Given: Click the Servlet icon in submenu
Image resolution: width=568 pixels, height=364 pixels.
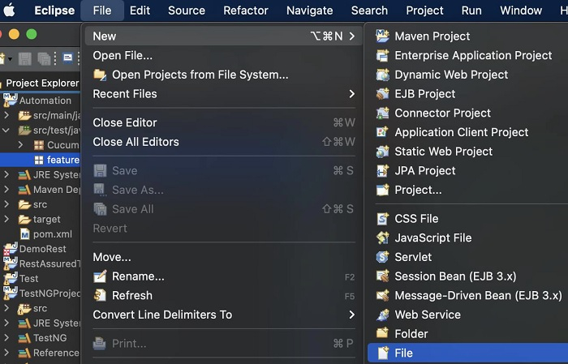Looking at the screenshot, I should coord(383,257).
